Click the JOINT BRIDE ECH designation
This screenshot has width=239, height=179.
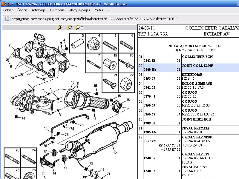pos(197,119)
